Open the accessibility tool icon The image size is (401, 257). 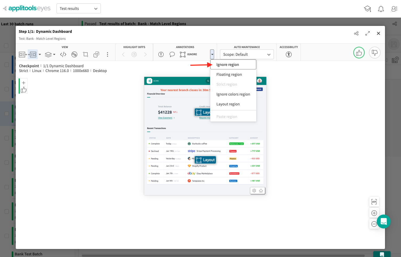(x=288, y=54)
